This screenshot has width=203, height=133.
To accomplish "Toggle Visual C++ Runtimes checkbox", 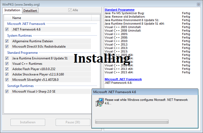I will [7, 64].
